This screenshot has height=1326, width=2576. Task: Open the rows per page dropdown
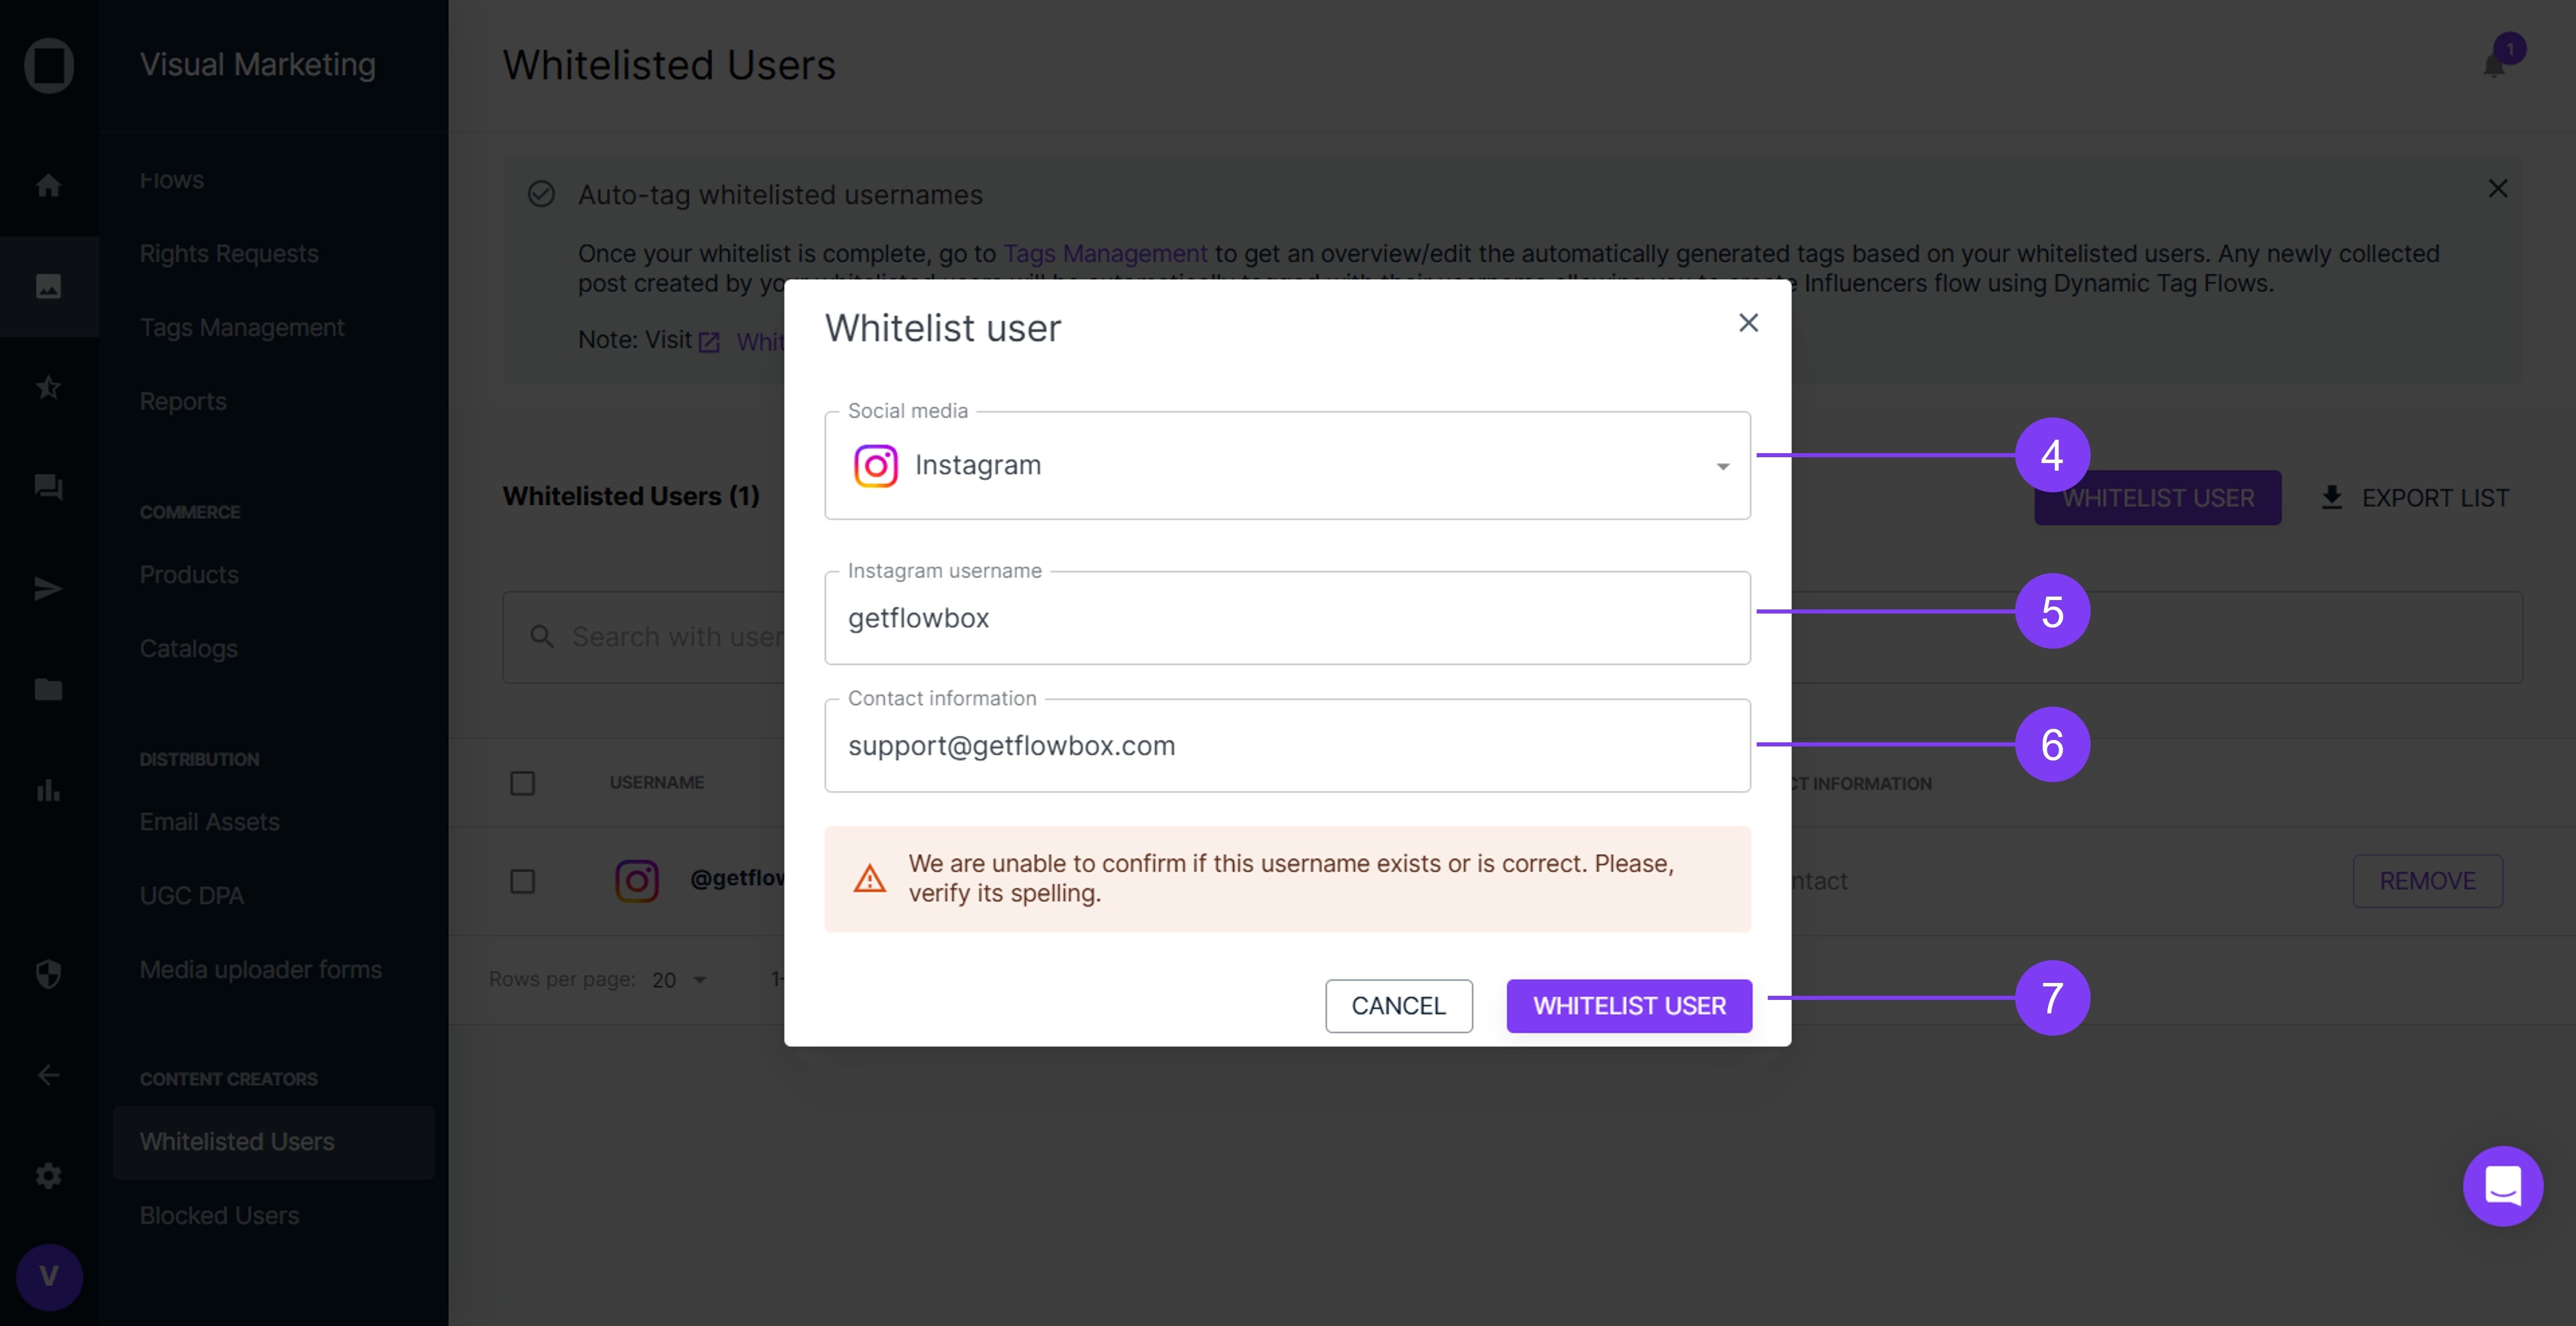[679, 980]
